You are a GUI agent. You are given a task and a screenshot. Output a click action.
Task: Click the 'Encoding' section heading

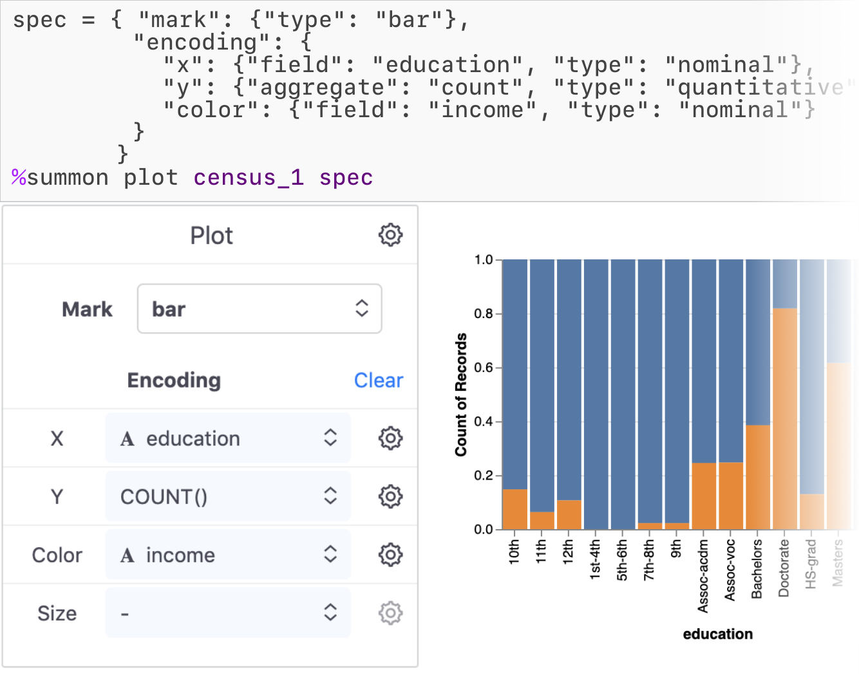[x=174, y=380]
